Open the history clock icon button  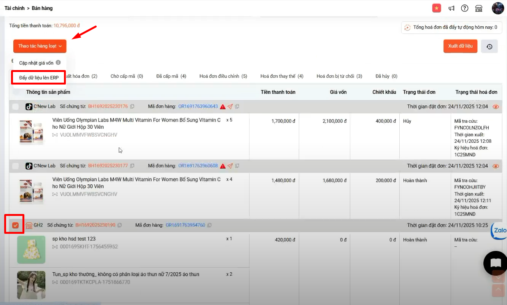(x=489, y=46)
